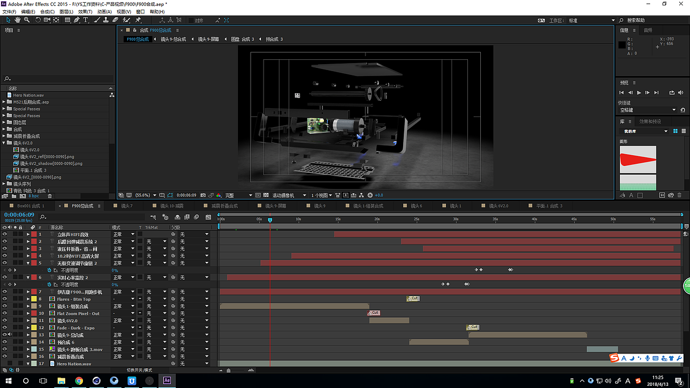Open After Effects from the Windows taskbar

click(x=167, y=380)
